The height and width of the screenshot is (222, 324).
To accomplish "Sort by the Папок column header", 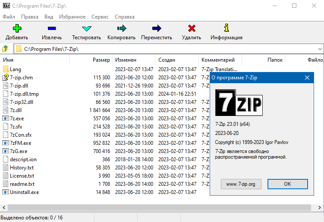I will [x=264, y=60].
